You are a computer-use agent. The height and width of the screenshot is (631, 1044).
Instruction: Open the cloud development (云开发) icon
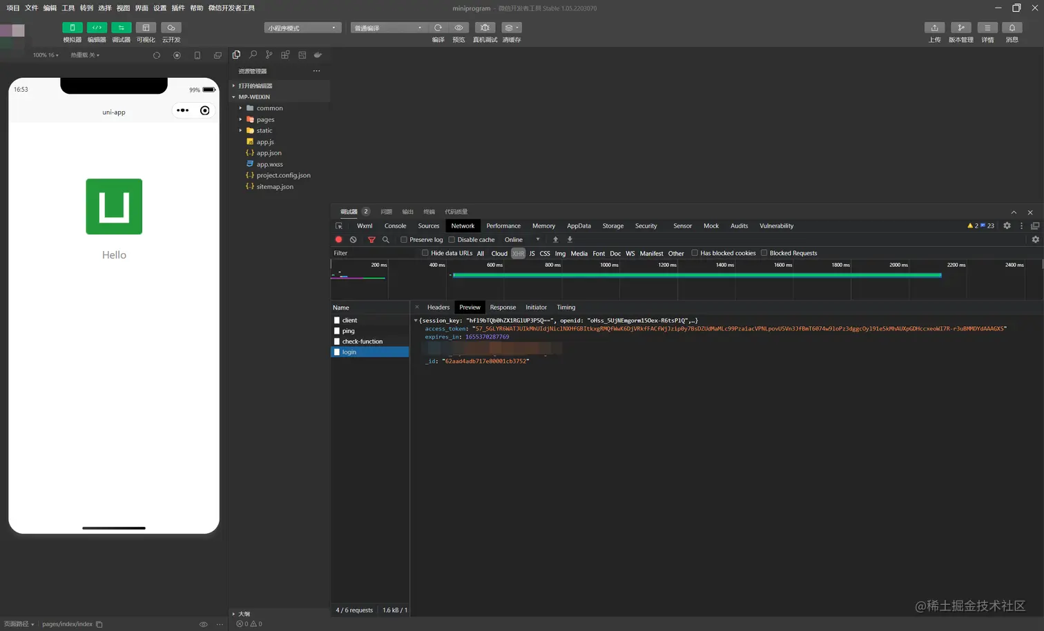[171, 28]
